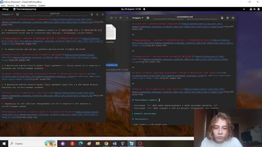Open the VirtualBox Ввод menu
262x147 pixels.
tap(23, 5)
